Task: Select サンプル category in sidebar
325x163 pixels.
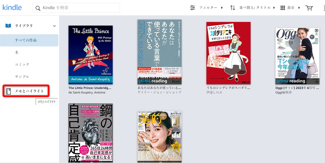Action: point(22,76)
